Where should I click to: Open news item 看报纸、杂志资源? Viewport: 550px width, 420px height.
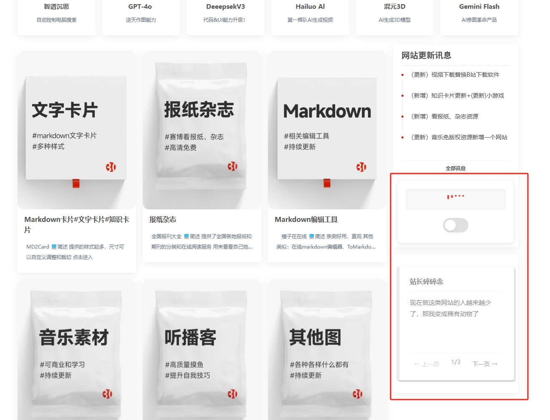tap(445, 116)
